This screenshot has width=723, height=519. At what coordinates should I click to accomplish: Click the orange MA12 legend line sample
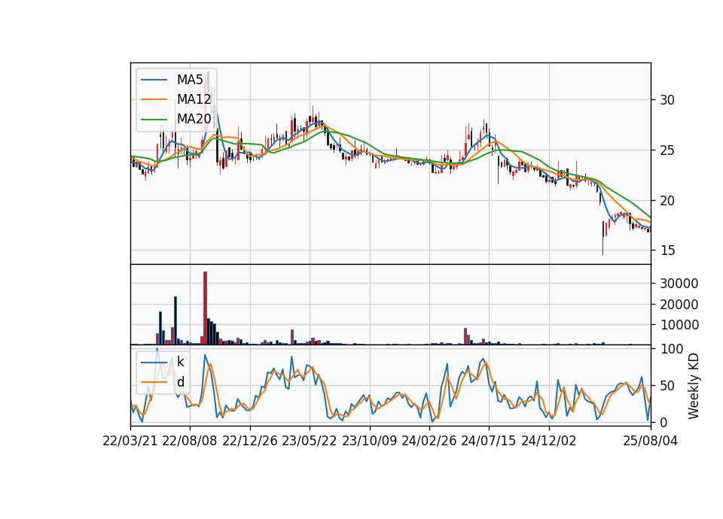[x=154, y=99]
